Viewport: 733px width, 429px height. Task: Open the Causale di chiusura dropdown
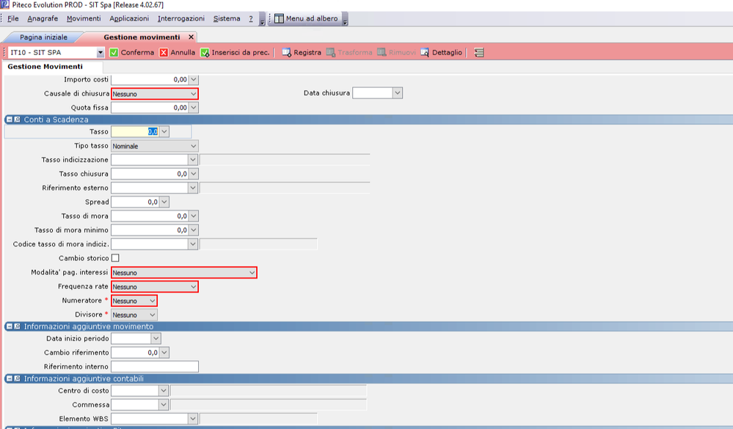coord(194,94)
